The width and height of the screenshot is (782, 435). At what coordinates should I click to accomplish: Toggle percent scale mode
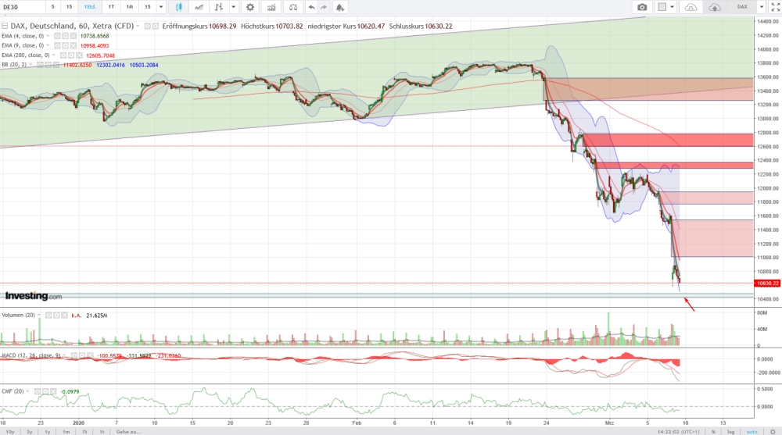pos(714,432)
